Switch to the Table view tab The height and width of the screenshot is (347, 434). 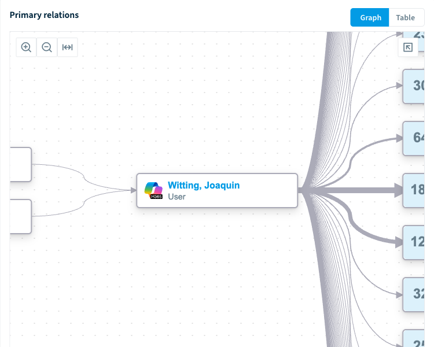tap(406, 18)
